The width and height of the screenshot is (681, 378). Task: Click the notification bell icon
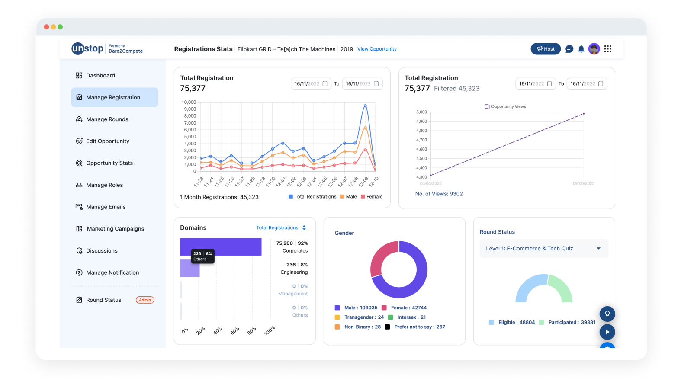click(581, 49)
